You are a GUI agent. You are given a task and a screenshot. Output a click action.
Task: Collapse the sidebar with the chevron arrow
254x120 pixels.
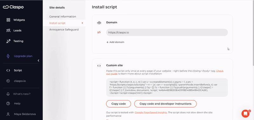(38, 60)
